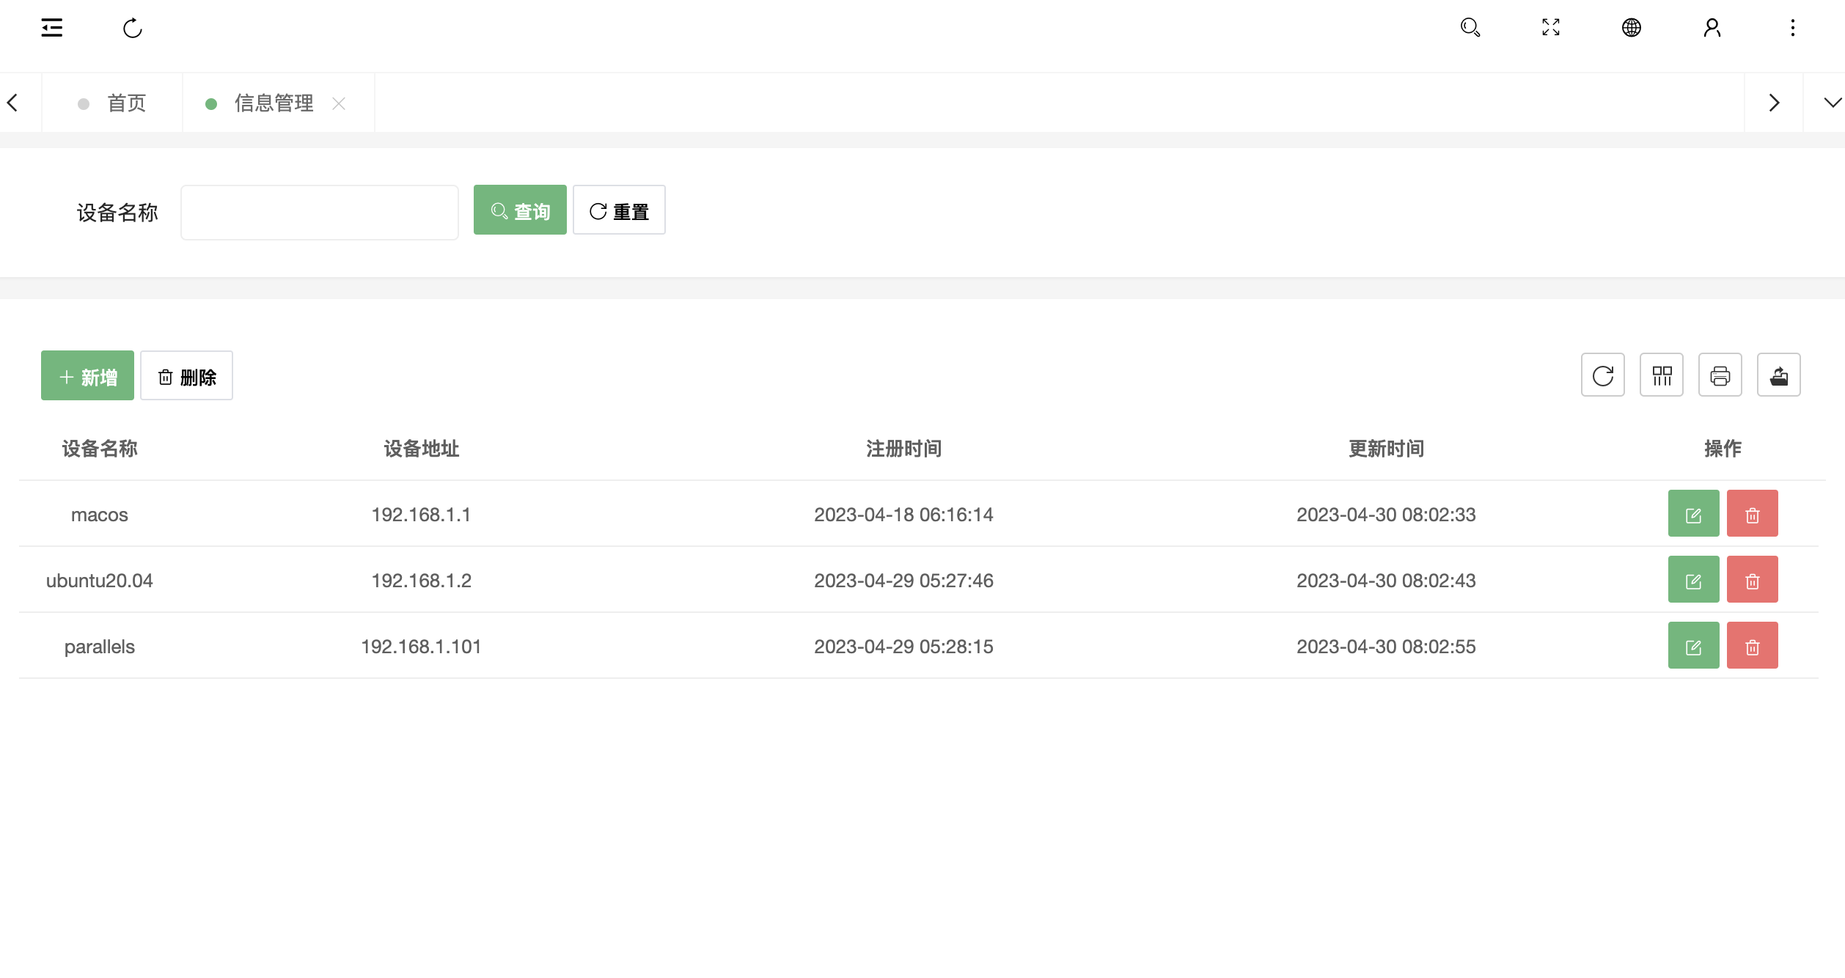Click the 删除 batch delete button
Image resolution: width=1845 pixels, height=978 pixels.
pyautogui.click(x=186, y=376)
